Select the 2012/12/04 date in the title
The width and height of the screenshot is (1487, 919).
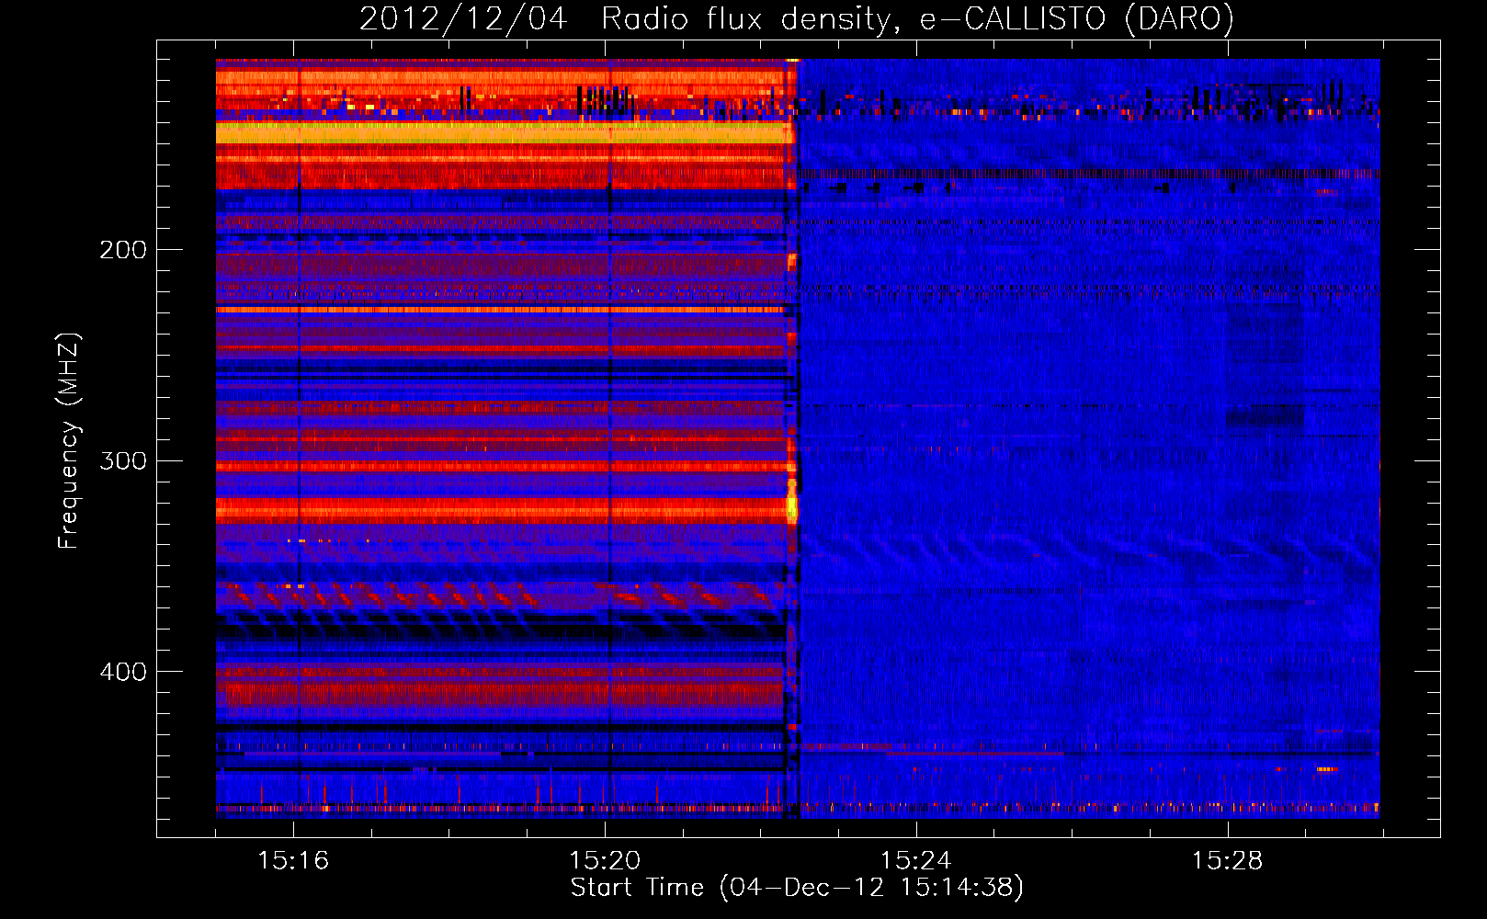(x=463, y=18)
